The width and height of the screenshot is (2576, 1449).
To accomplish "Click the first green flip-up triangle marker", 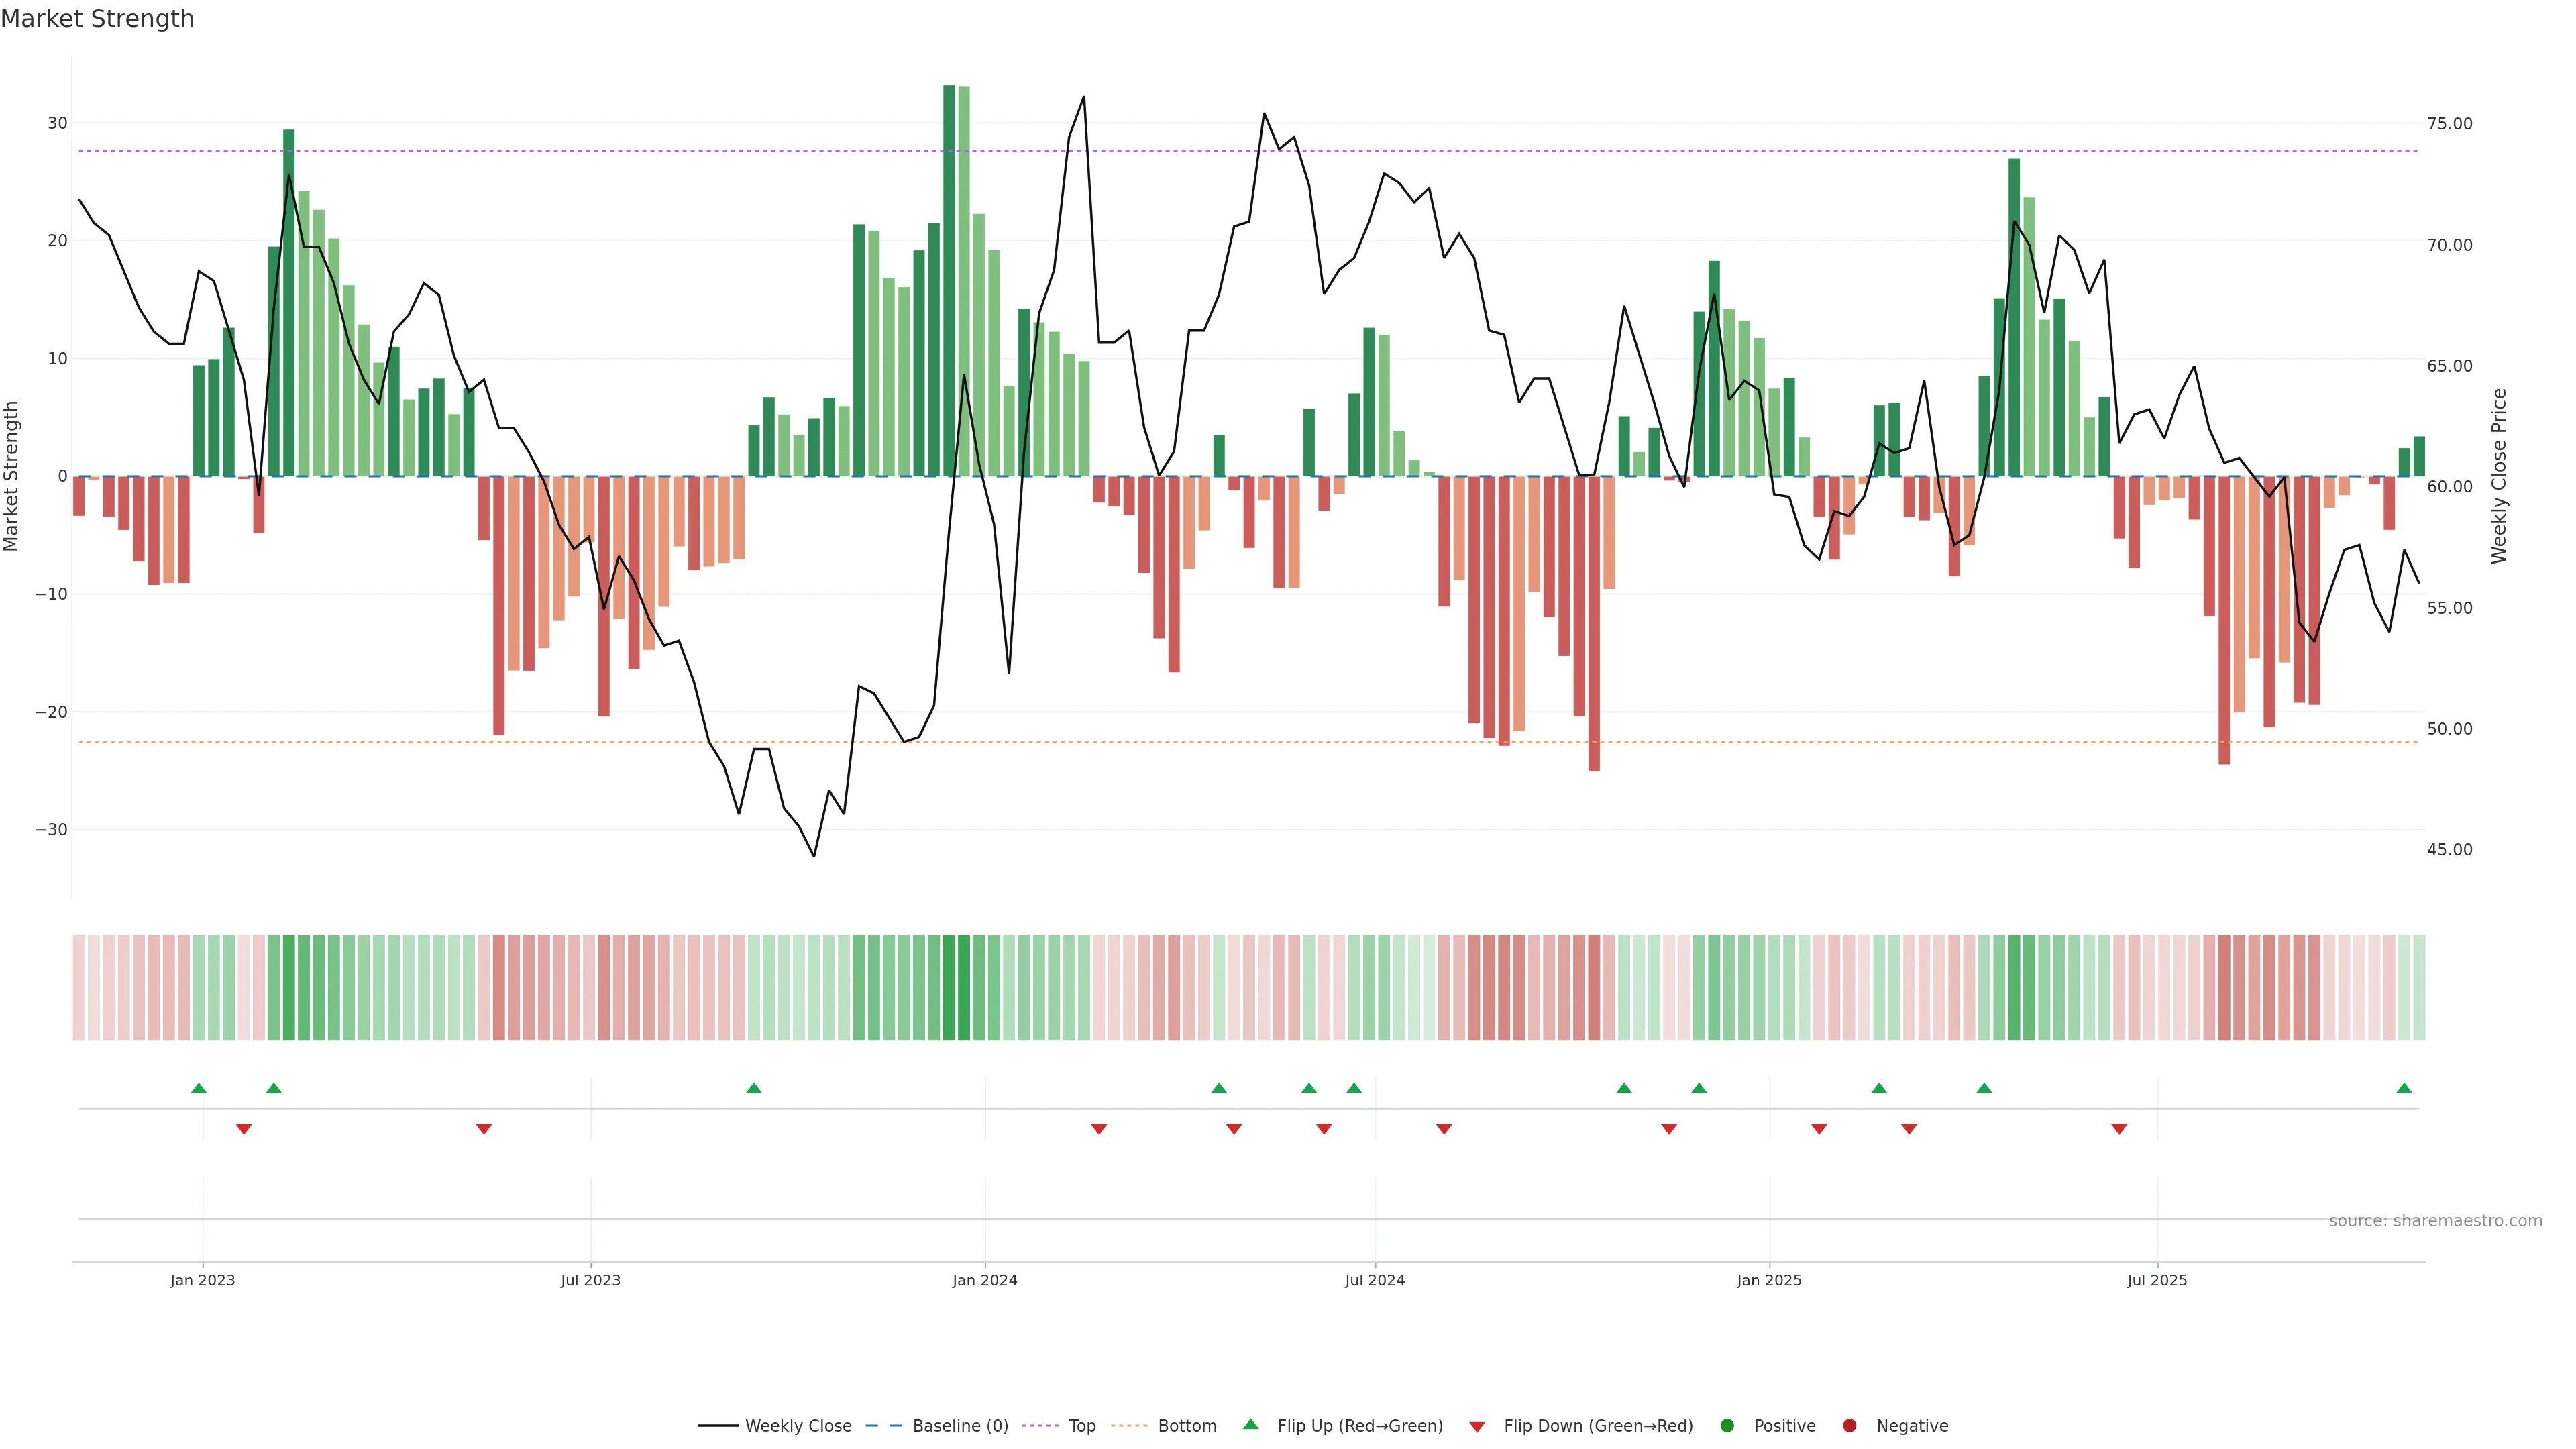I will 199,1088.
